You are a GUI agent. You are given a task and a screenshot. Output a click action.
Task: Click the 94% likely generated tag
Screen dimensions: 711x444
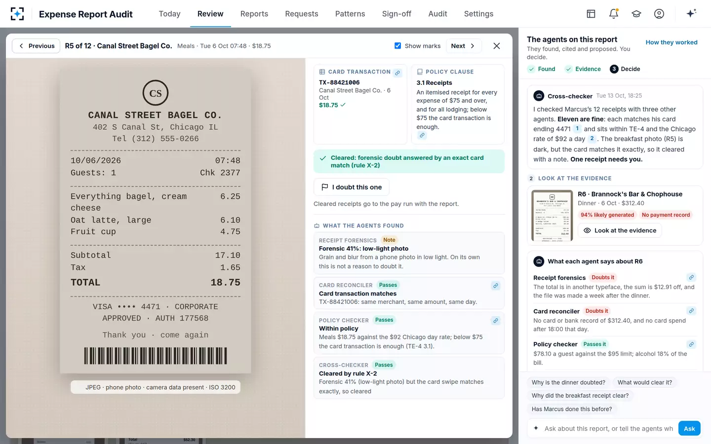(x=607, y=215)
